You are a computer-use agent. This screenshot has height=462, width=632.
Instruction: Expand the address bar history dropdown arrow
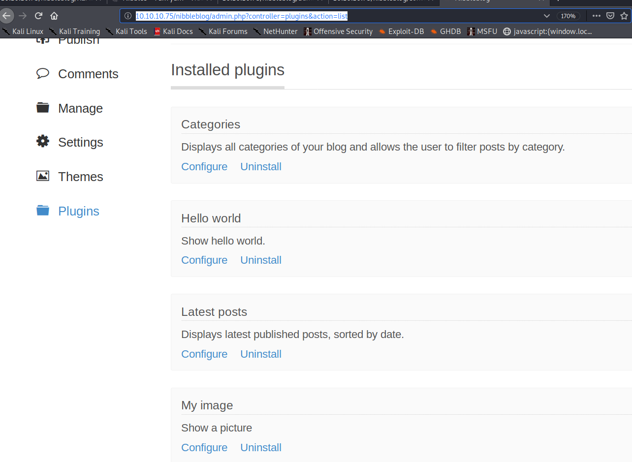click(x=546, y=16)
